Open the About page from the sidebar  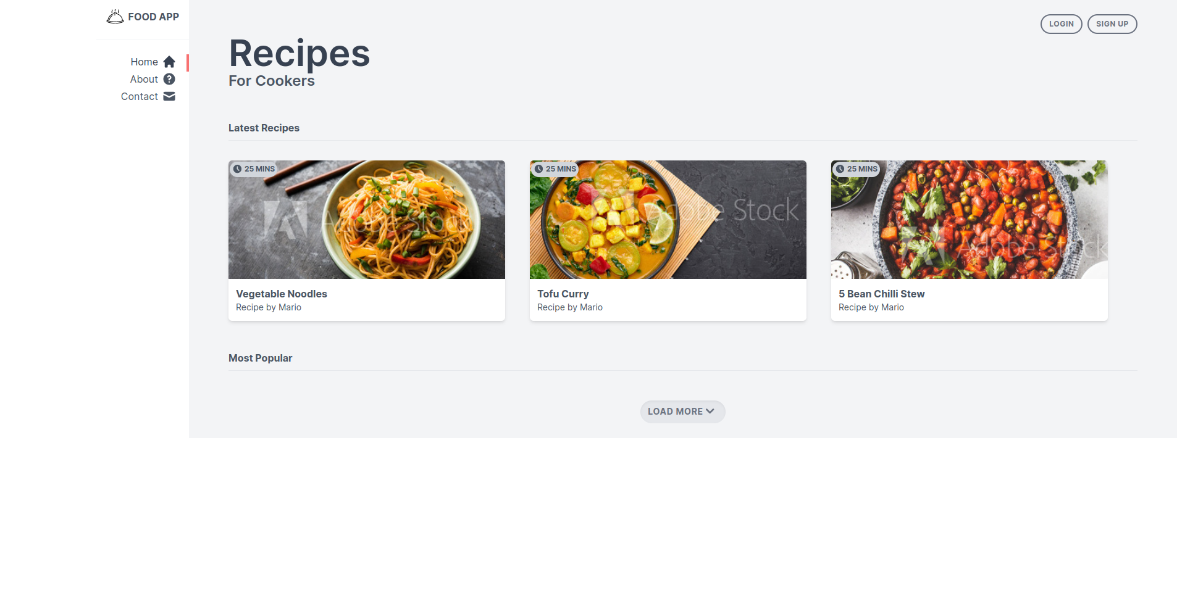click(144, 79)
